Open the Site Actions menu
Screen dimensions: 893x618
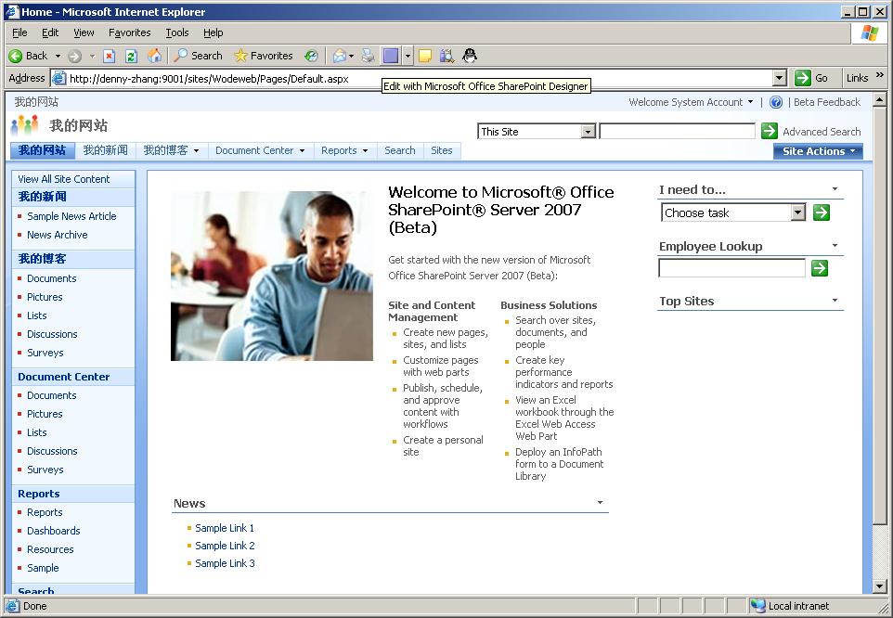[819, 151]
